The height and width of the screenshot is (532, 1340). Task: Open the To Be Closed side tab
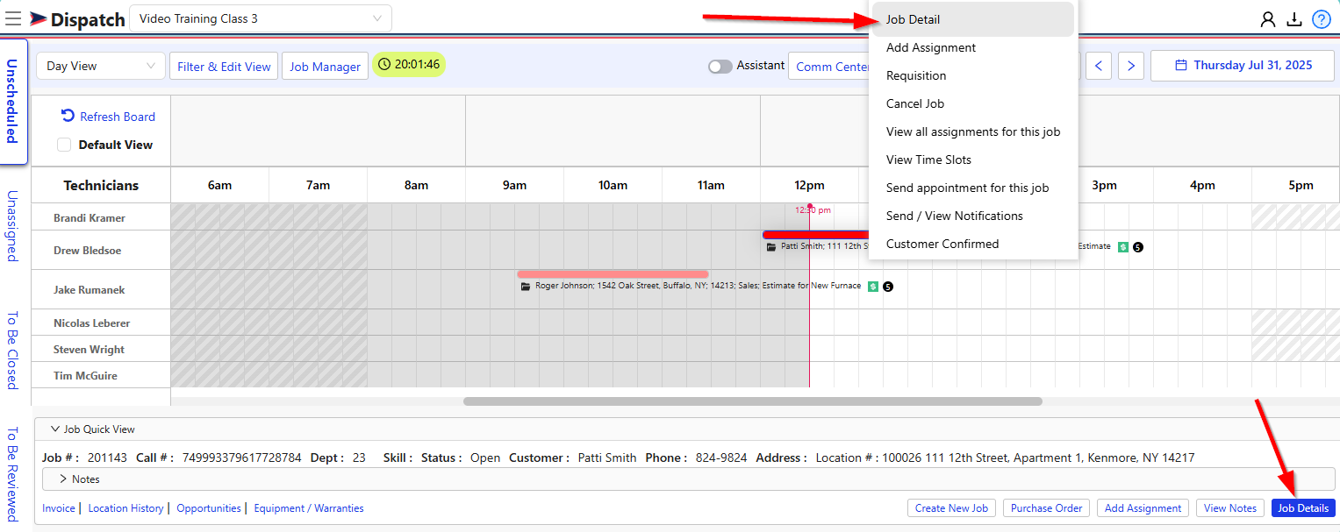pyautogui.click(x=12, y=350)
